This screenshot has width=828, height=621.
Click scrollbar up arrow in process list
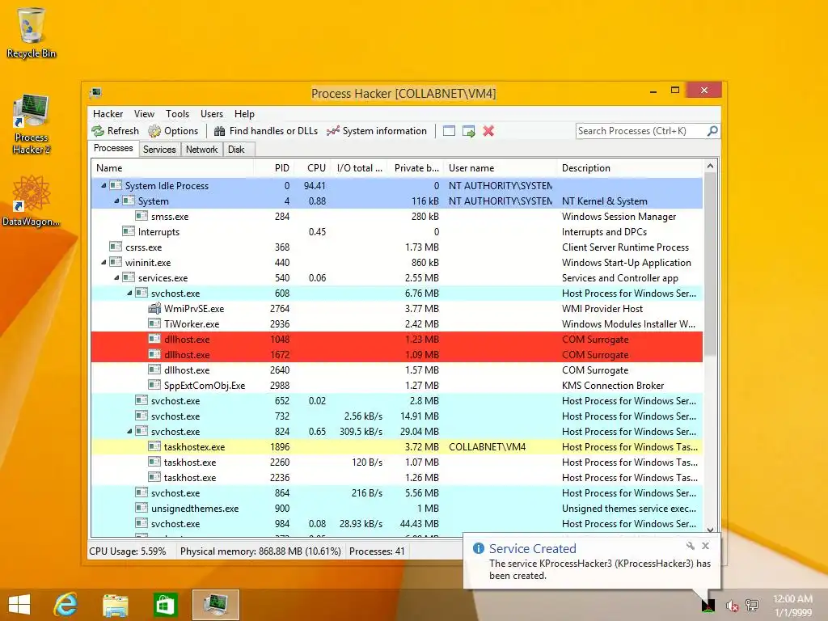pyautogui.click(x=710, y=167)
